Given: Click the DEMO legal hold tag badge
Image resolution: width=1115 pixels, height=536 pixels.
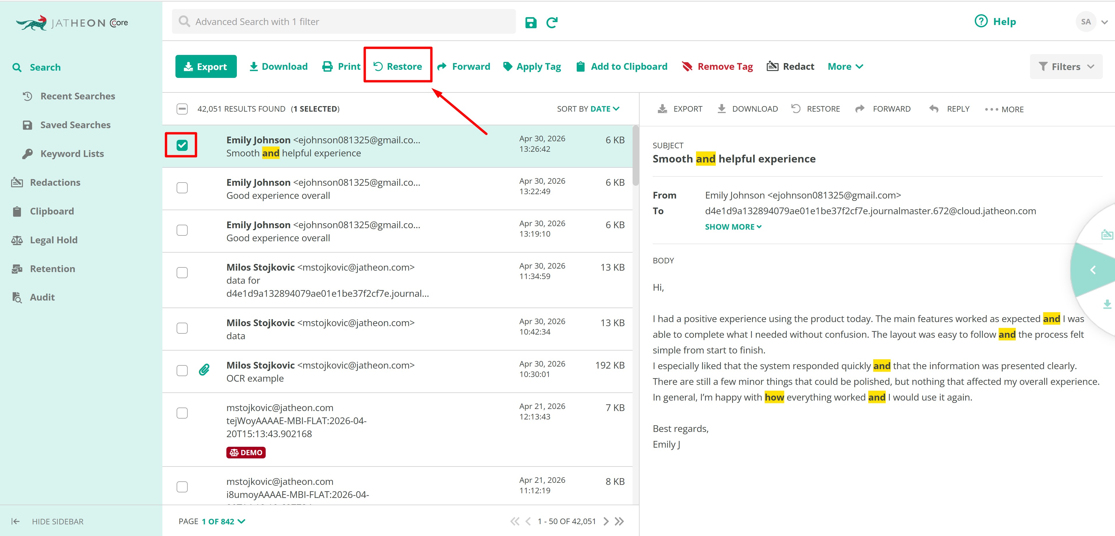Looking at the screenshot, I should (246, 453).
